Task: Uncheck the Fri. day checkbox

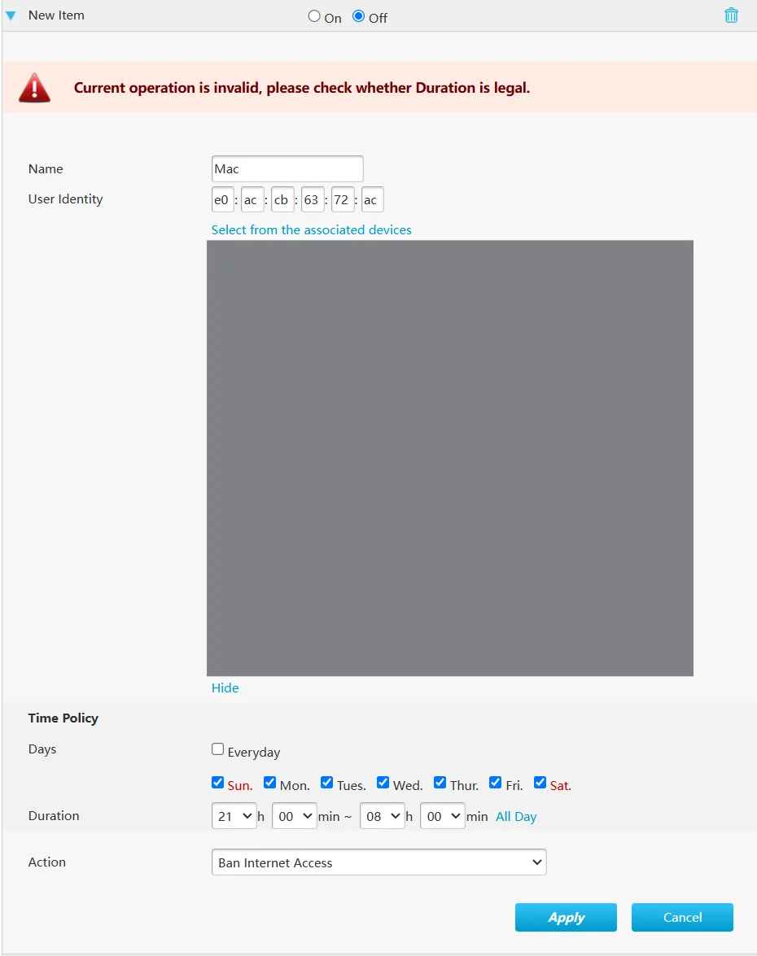Action: tap(496, 782)
